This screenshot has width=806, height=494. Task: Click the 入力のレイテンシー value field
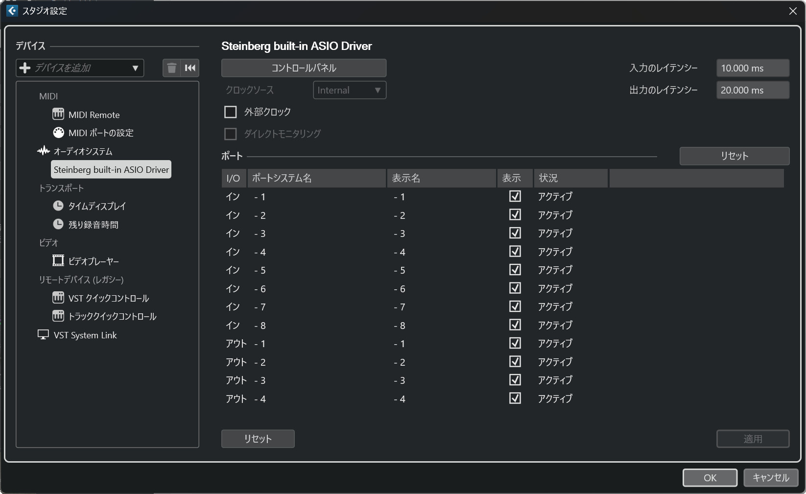753,68
